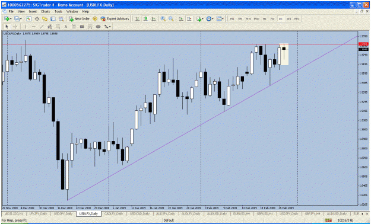Open the Market Watch window icon
This screenshot has width=371, height=224.
(28, 19)
